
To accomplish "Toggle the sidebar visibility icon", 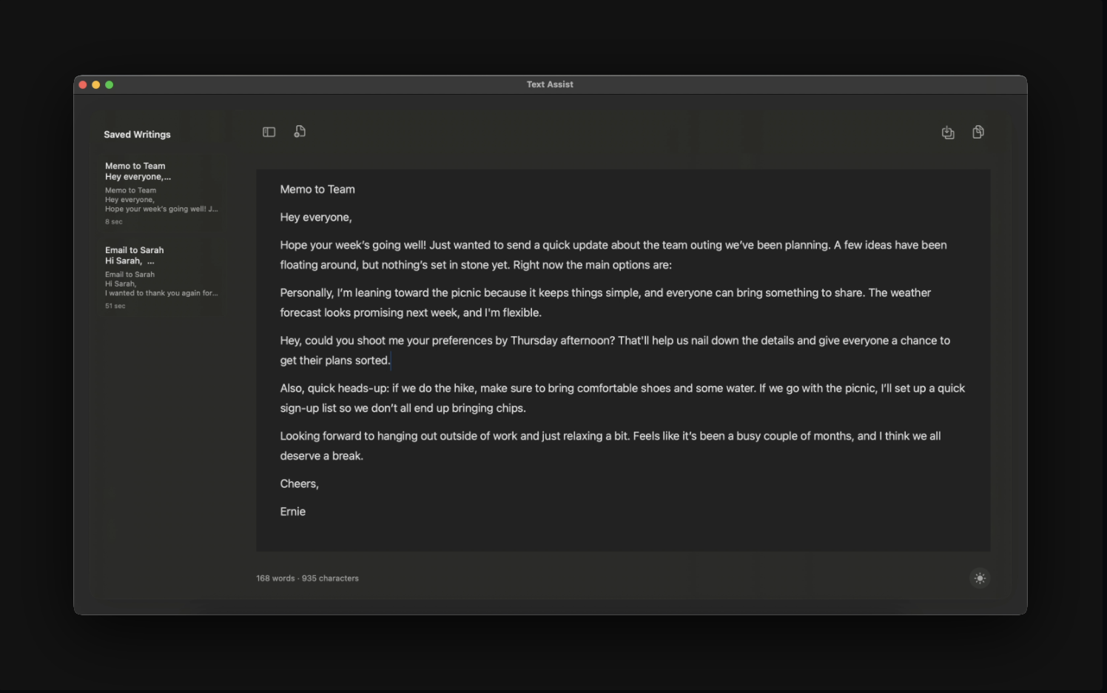I will (x=269, y=132).
